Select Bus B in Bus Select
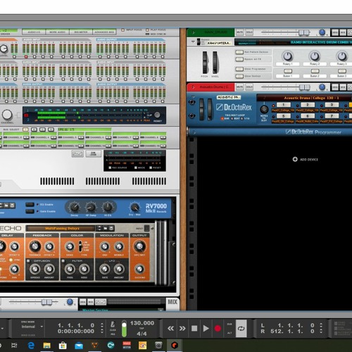This screenshot has width=352, height=352. pyautogui.click(x=34, y=130)
